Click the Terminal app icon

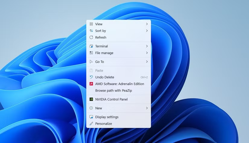[x=91, y=46]
